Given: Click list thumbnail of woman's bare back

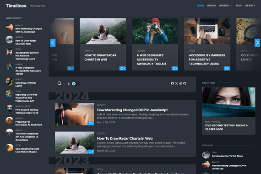Looking at the screenshot, I should click(x=74, y=114).
